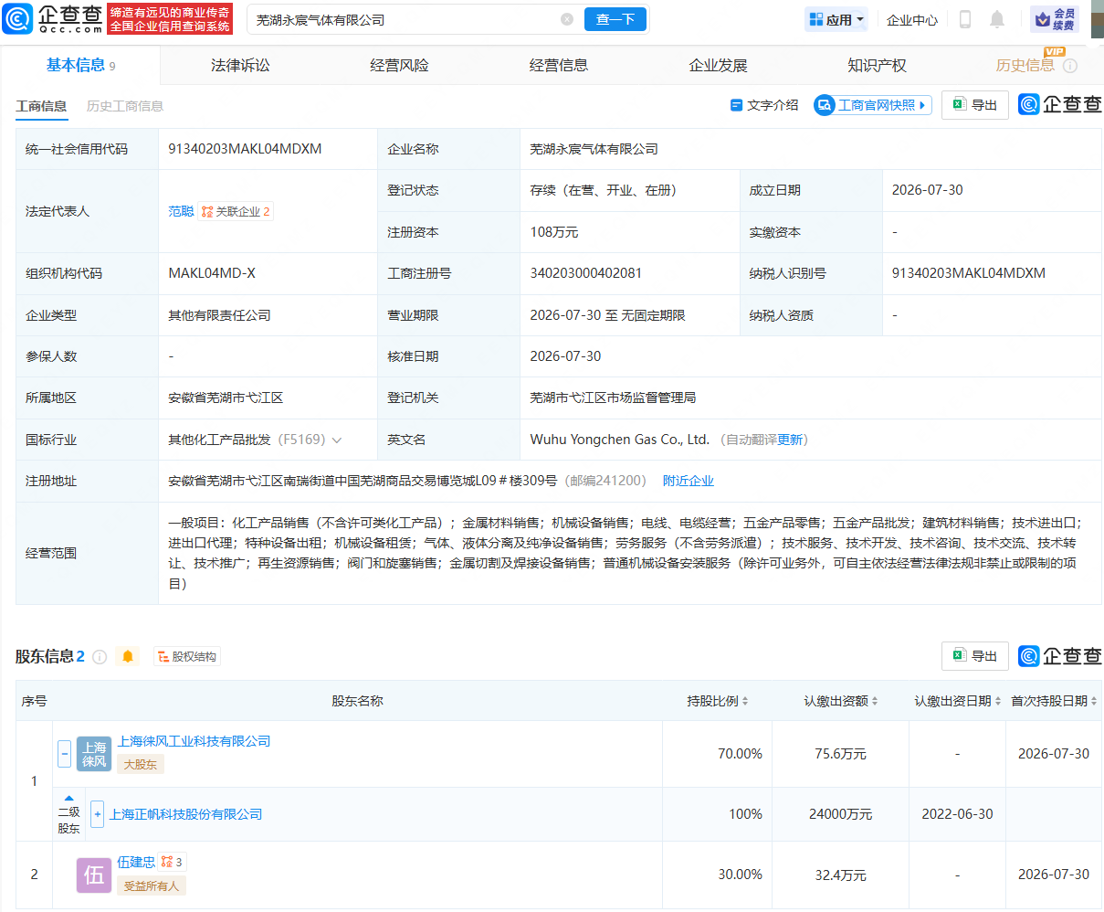Click the 查一下 search button
Screen dimensions: 1104x912
615,19
